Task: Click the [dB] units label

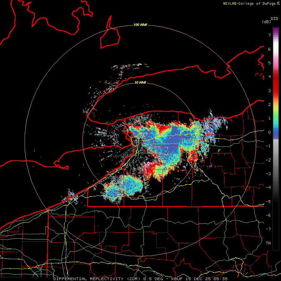Action: 266,22
